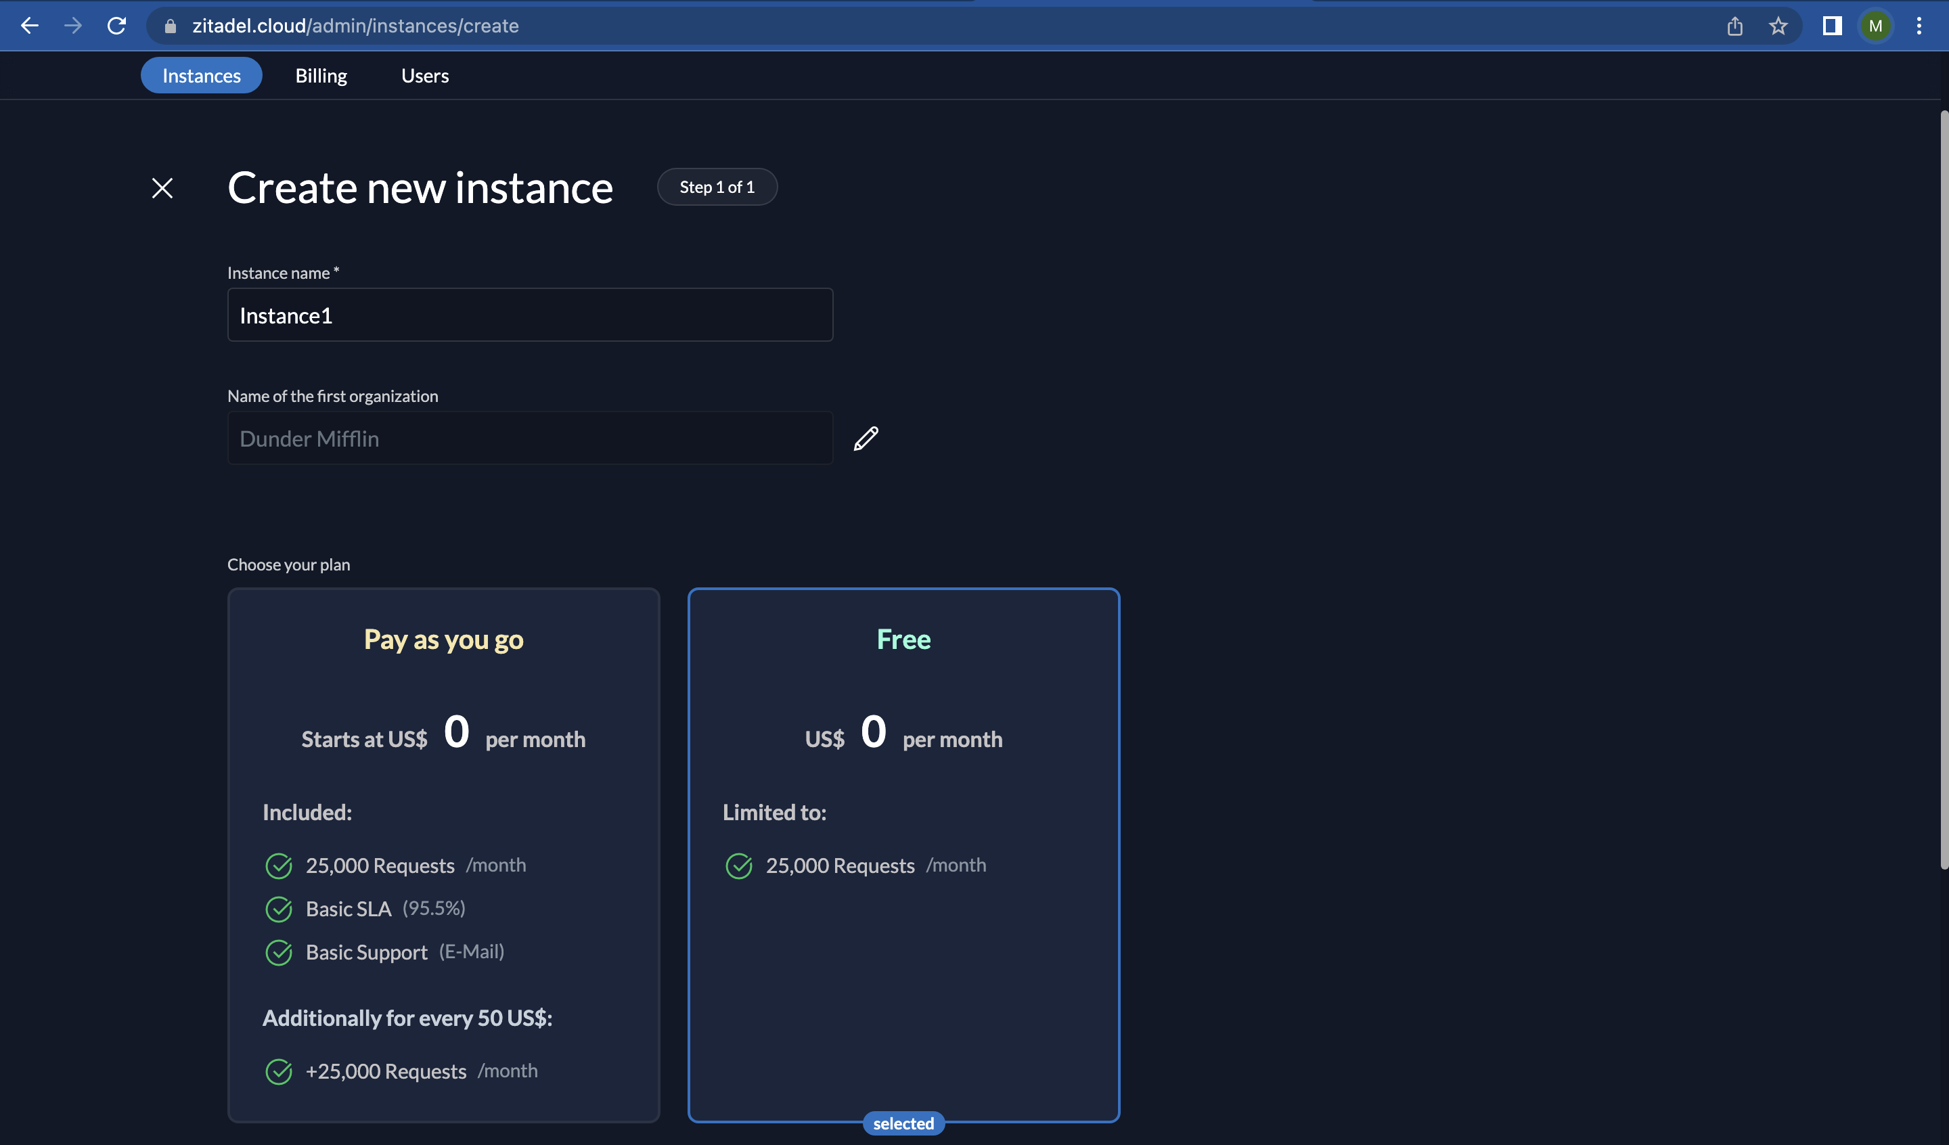Click the Step 1 of 1 badge
Viewport: 1949px width, 1145px height.
[717, 187]
